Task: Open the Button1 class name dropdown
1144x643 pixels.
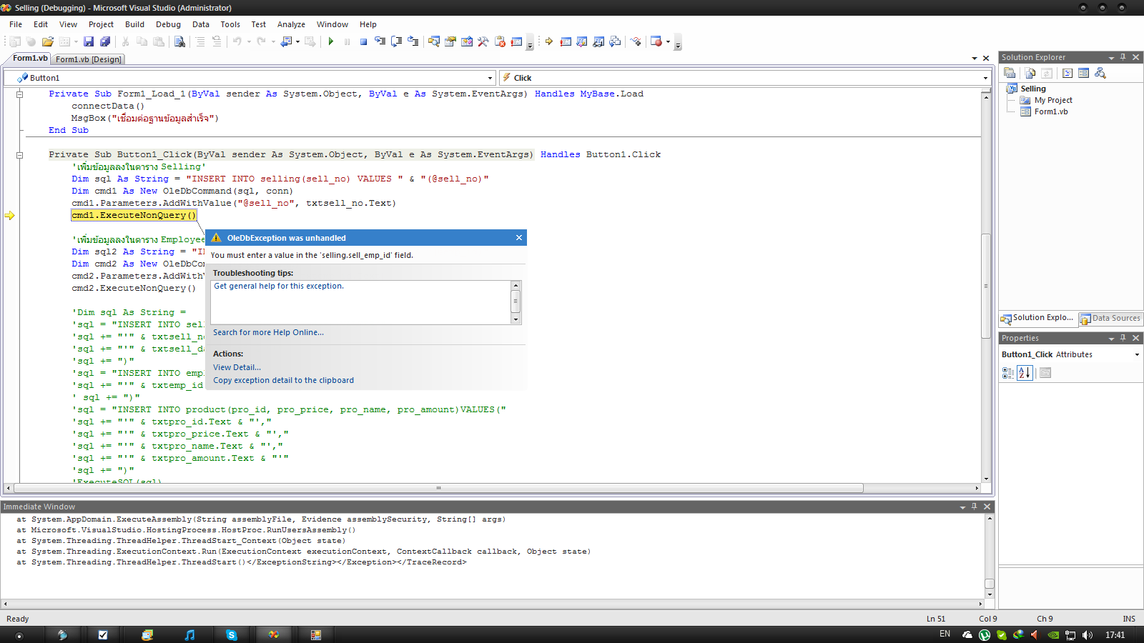Action: 490,78
